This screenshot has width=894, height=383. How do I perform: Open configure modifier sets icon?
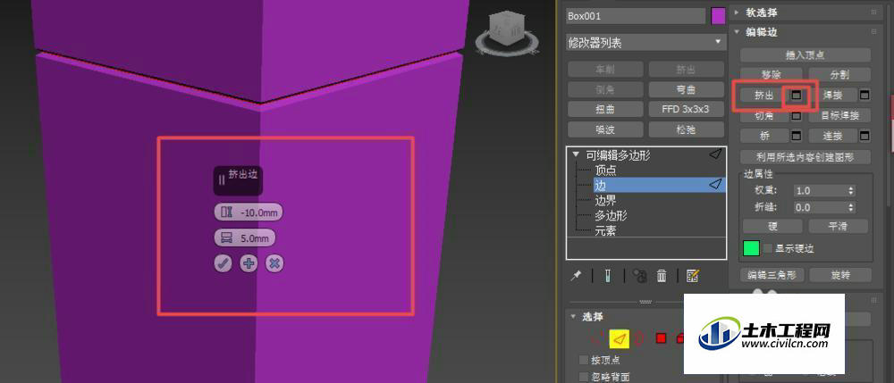pos(693,276)
